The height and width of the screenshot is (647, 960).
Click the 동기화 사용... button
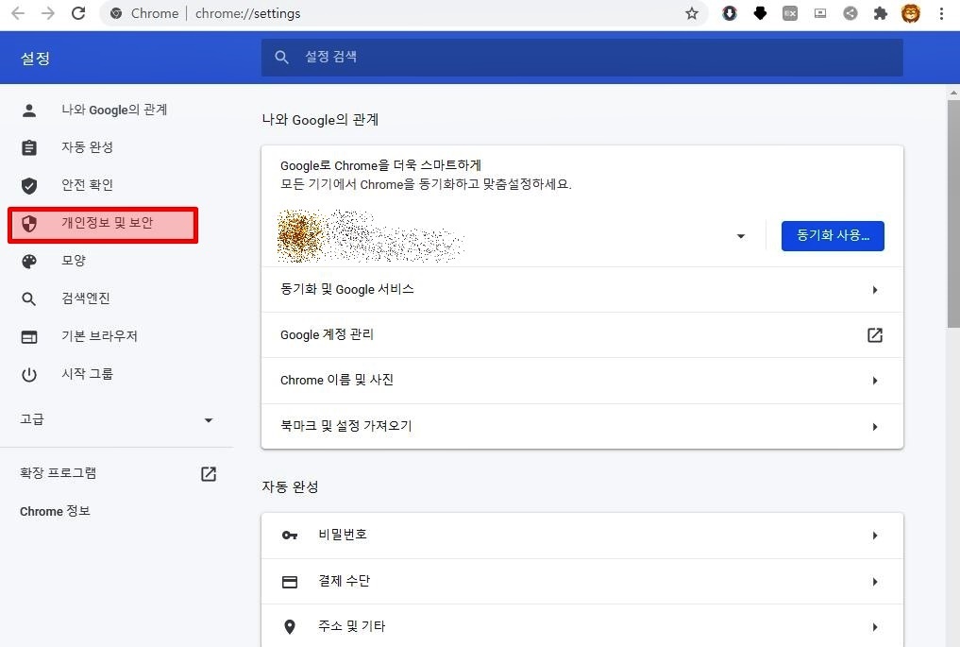tap(833, 236)
